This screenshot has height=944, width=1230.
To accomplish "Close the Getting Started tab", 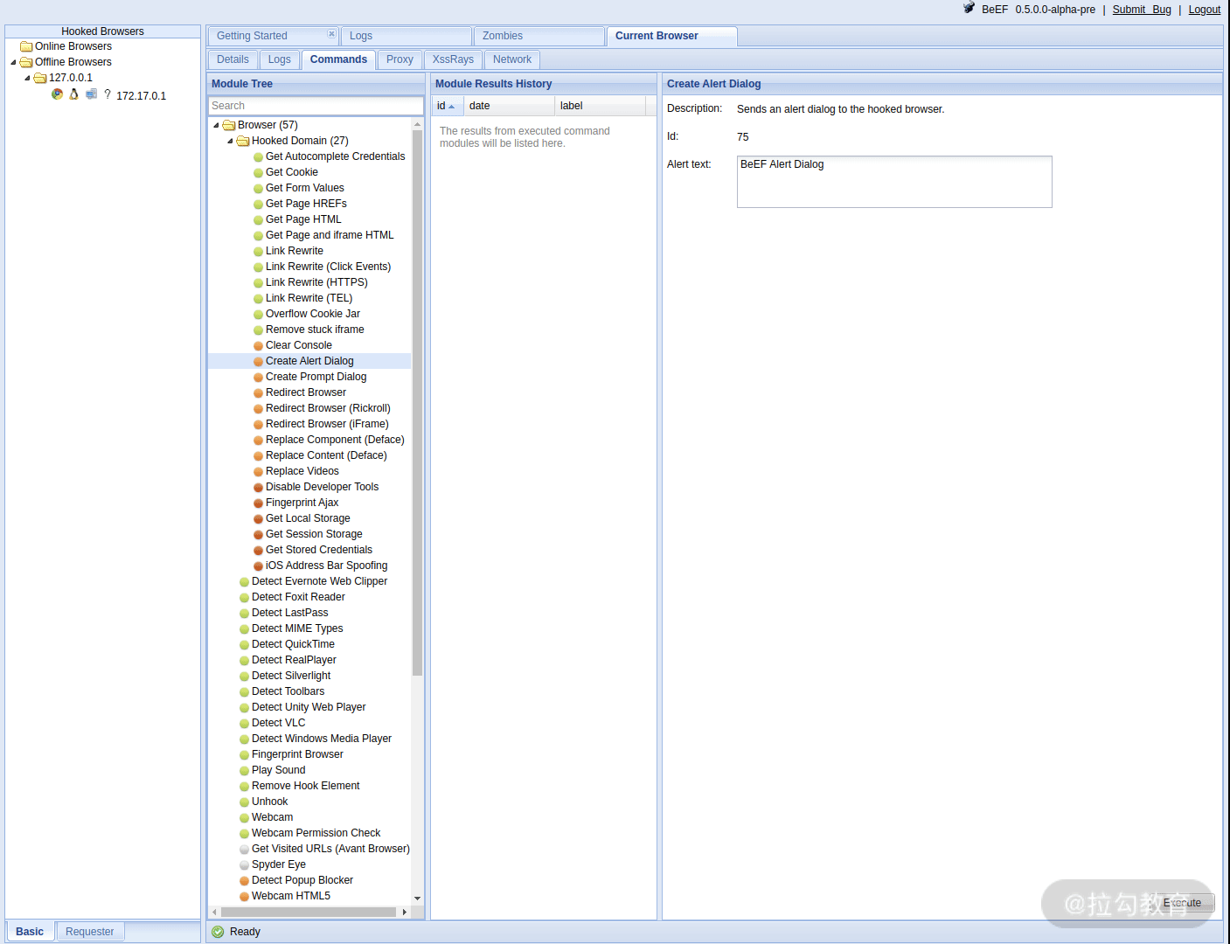I will [x=331, y=34].
